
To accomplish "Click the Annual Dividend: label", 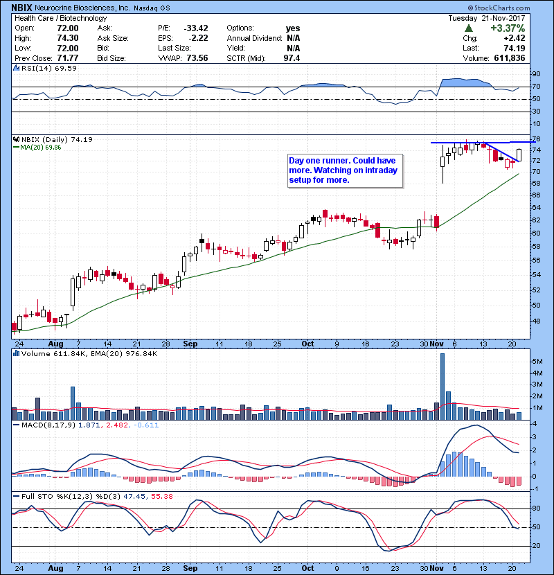I will 254,38.
